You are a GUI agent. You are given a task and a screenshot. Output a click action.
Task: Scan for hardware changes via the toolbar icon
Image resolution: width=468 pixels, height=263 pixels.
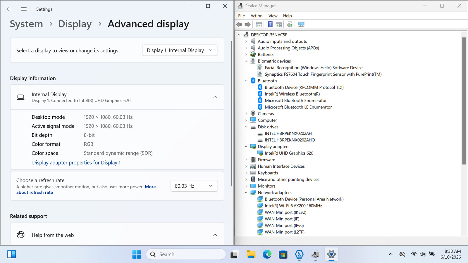click(301, 25)
